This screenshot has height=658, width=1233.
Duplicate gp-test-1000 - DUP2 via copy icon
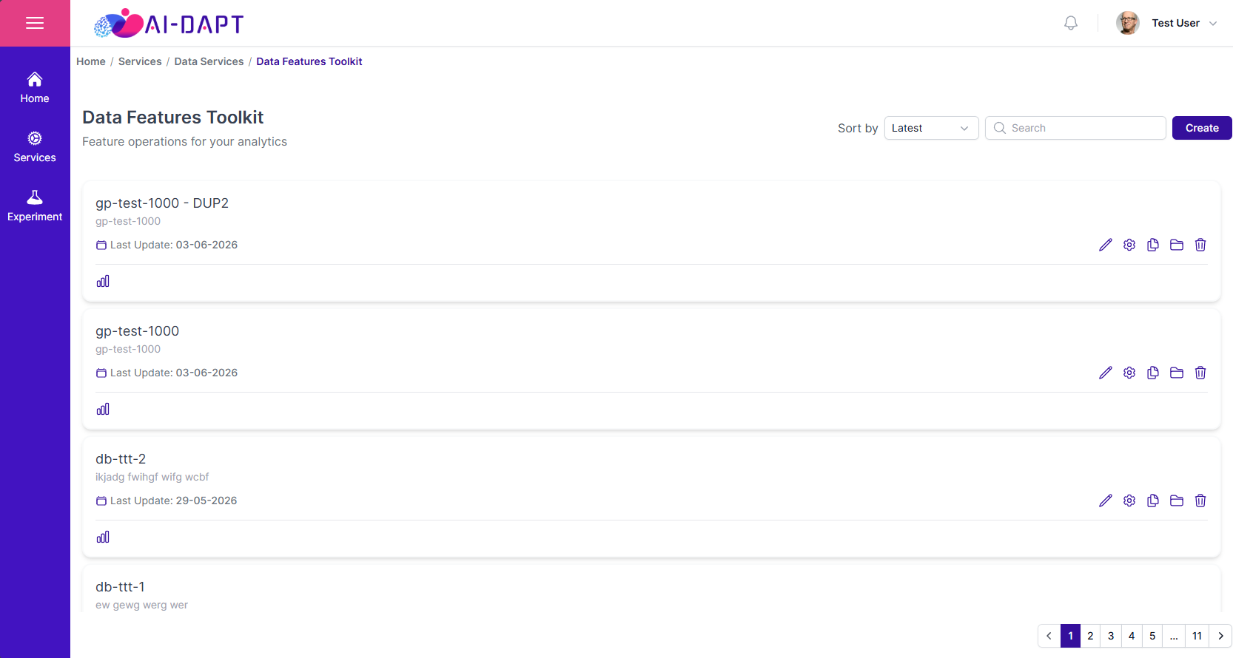point(1153,245)
